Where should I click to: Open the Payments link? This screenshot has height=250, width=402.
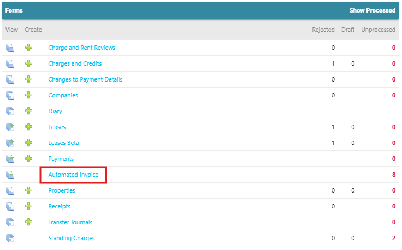pos(61,159)
